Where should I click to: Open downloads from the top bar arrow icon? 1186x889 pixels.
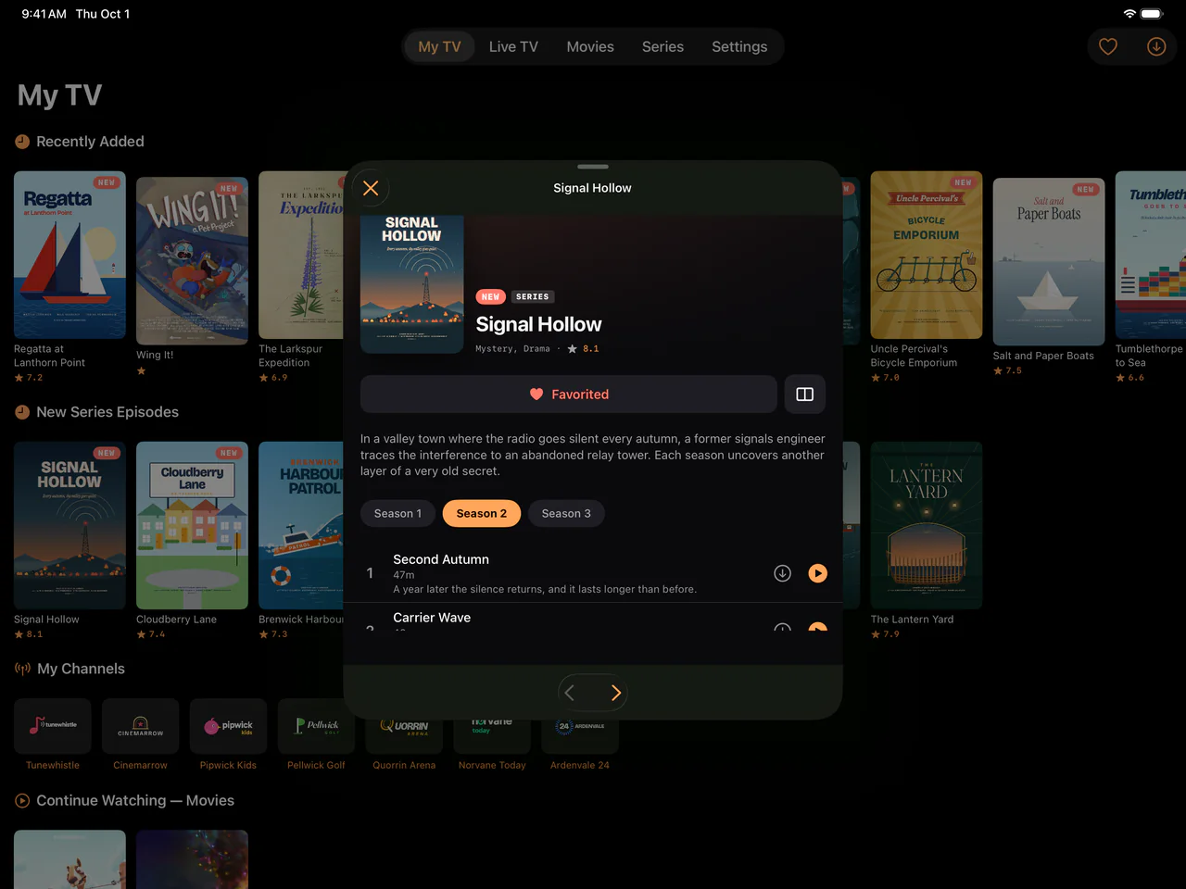click(1156, 46)
